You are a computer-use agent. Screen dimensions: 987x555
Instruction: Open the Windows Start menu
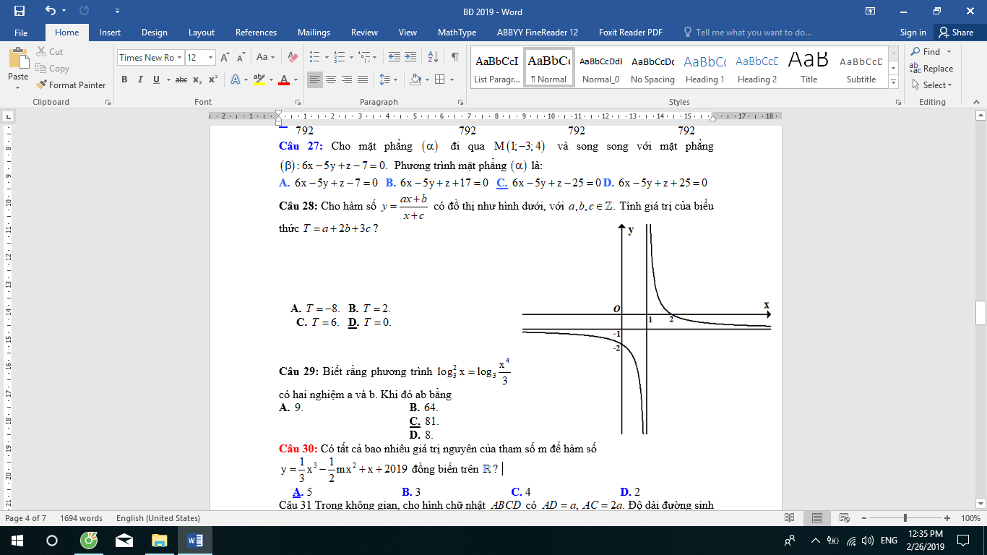tap(17, 541)
